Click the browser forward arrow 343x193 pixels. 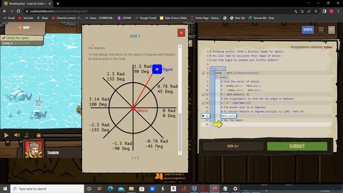coord(11,11)
